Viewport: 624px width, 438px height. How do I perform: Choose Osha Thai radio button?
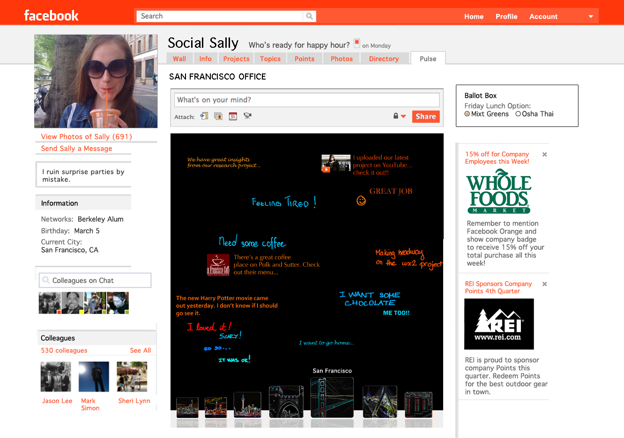(x=518, y=114)
